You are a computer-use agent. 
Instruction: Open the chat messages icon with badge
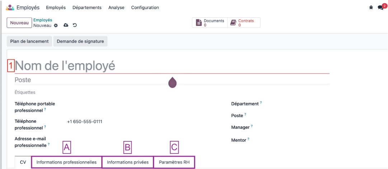(x=382, y=7)
